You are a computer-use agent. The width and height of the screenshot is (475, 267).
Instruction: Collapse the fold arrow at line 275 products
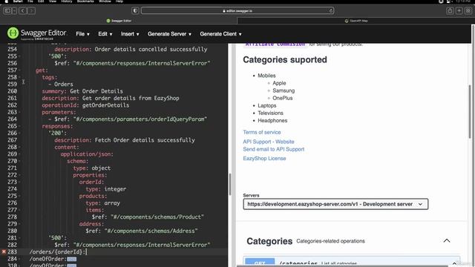19,196
